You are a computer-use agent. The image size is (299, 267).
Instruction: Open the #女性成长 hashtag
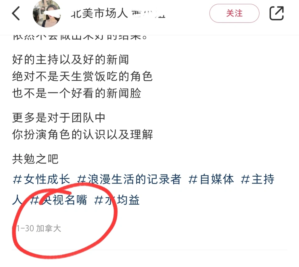[x=41, y=179]
